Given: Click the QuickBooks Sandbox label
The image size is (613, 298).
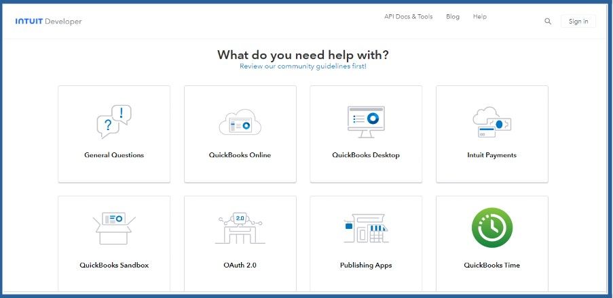Looking at the screenshot, I should tap(114, 265).
